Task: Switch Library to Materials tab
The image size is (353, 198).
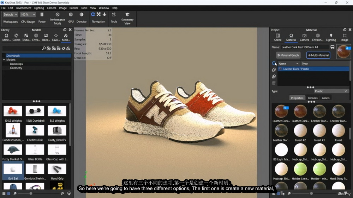Action: pyautogui.click(x=6, y=37)
